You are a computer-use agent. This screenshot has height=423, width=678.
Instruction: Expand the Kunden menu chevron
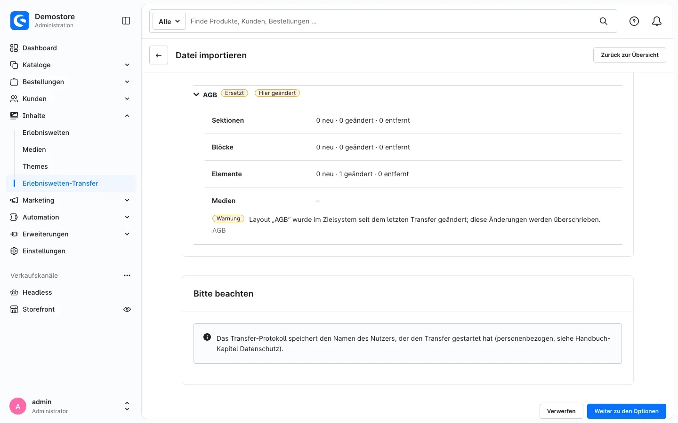pyautogui.click(x=127, y=99)
